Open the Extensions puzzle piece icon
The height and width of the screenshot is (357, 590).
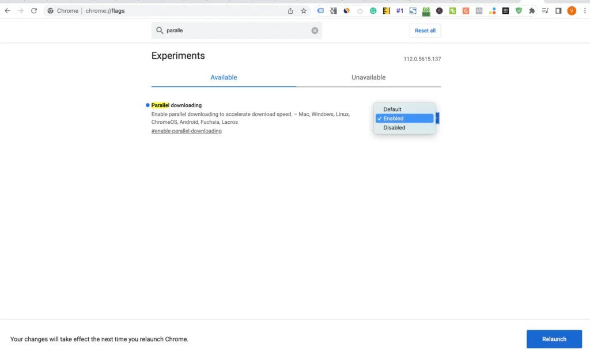[x=532, y=10]
